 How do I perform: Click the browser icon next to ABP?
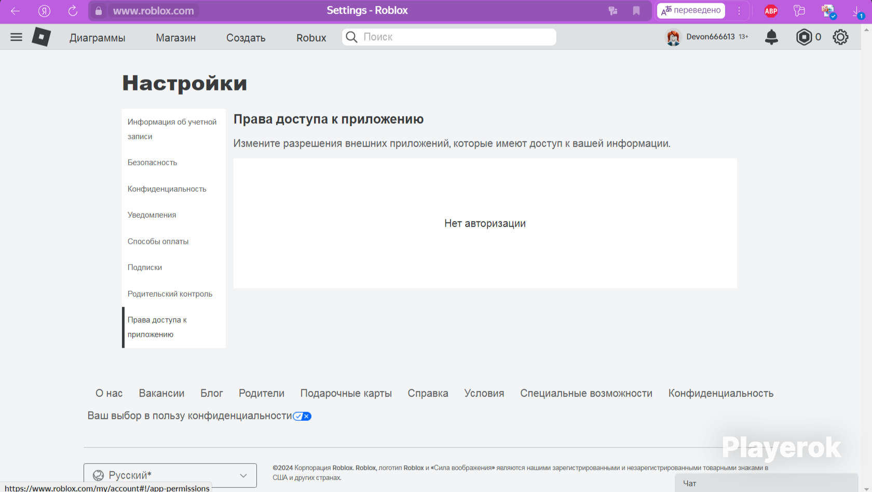pyautogui.click(x=799, y=11)
